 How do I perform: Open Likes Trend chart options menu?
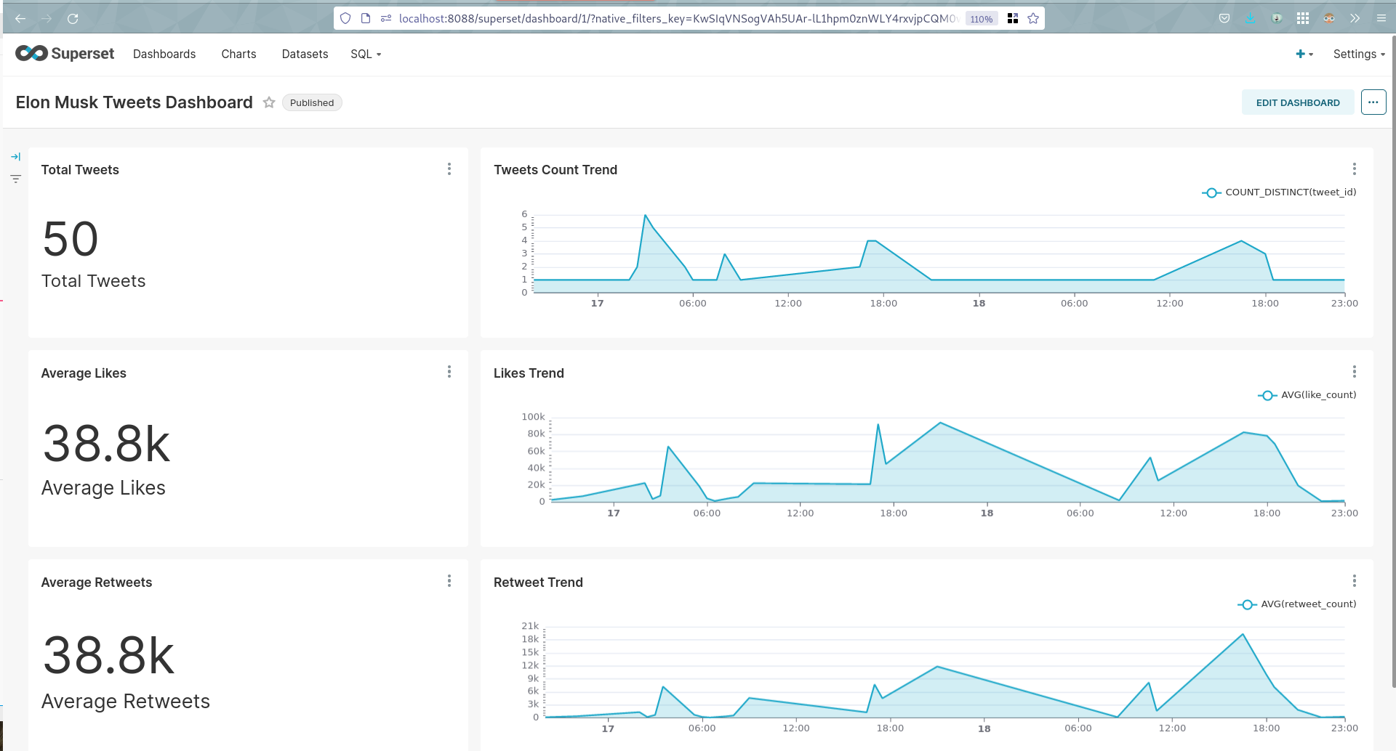pyautogui.click(x=1354, y=372)
